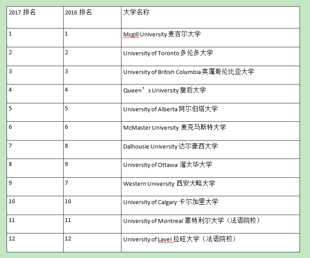Click 2016 rank 8 in Dalhousie row

coord(67,145)
